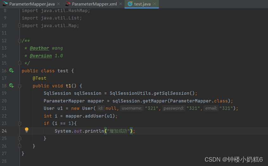The image size is (268, 166).
Task: Run test method t1 from gutter icon at line 18
Action: click(x=11, y=86)
